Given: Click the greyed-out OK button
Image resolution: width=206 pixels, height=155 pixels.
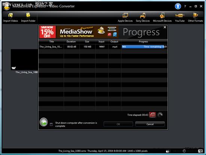Looking at the screenshot, I should click(x=118, y=124).
